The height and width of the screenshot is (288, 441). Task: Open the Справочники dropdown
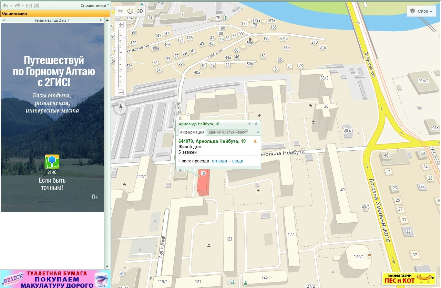[x=95, y=6]
